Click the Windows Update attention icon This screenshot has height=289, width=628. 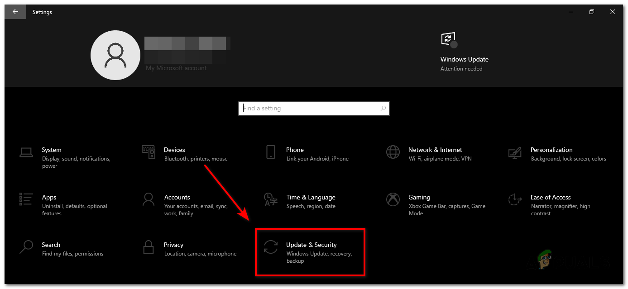pyautogui.click(x=448, y=39)
